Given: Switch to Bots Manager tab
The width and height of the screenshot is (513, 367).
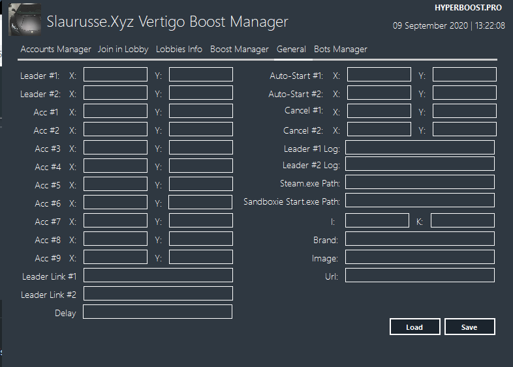Looking at the screenshot, I should click(341, 49).
